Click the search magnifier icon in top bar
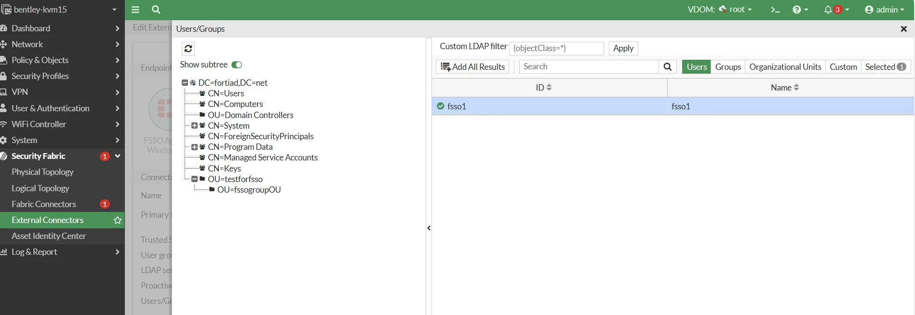915x315 pixels. click(x=156, y=10)
